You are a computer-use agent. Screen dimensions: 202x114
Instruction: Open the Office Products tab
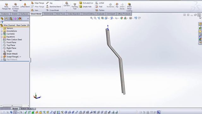click(x=124, y=14)
